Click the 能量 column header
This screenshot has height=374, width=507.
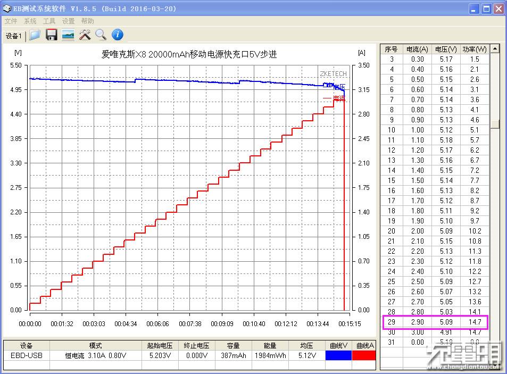[270, 346]
